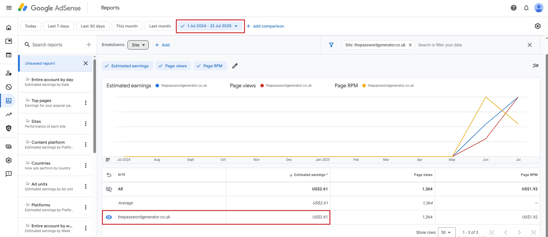Toggle the Estimated earnings metric chip
The height and width of the screenshot is (237, 548).
click(127, 66)
